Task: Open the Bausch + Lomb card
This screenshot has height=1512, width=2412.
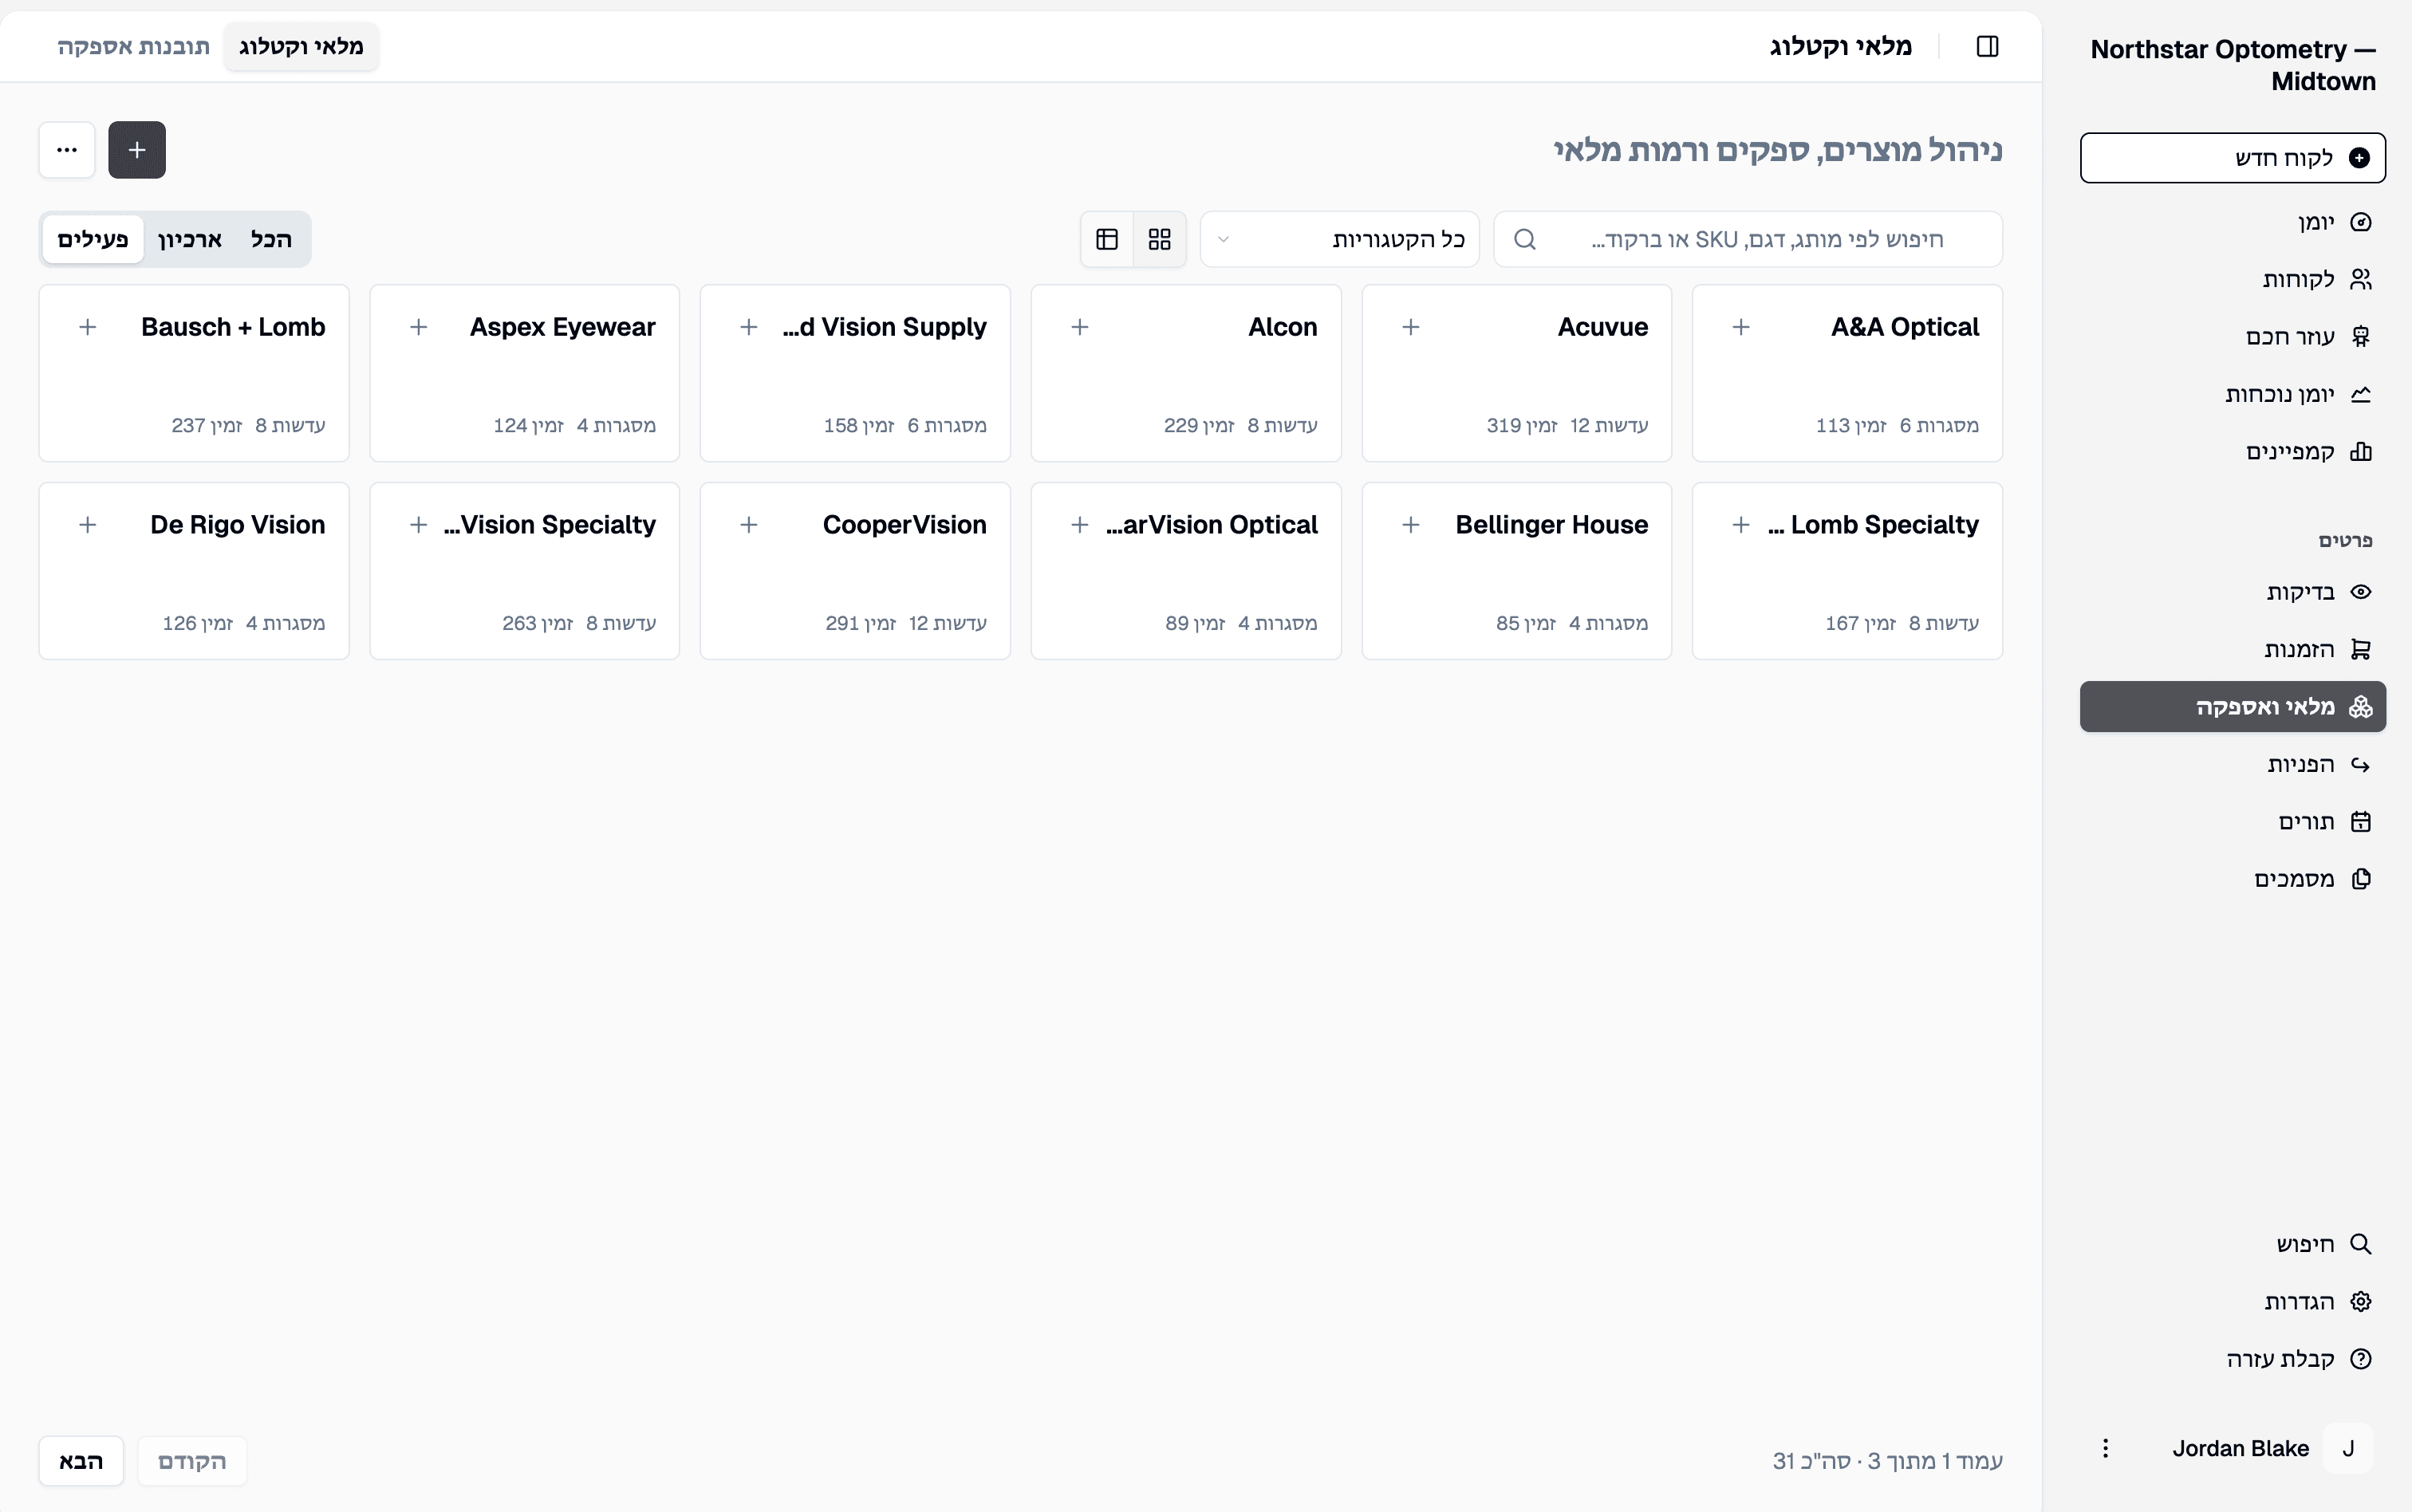Action: pos(194,373)
